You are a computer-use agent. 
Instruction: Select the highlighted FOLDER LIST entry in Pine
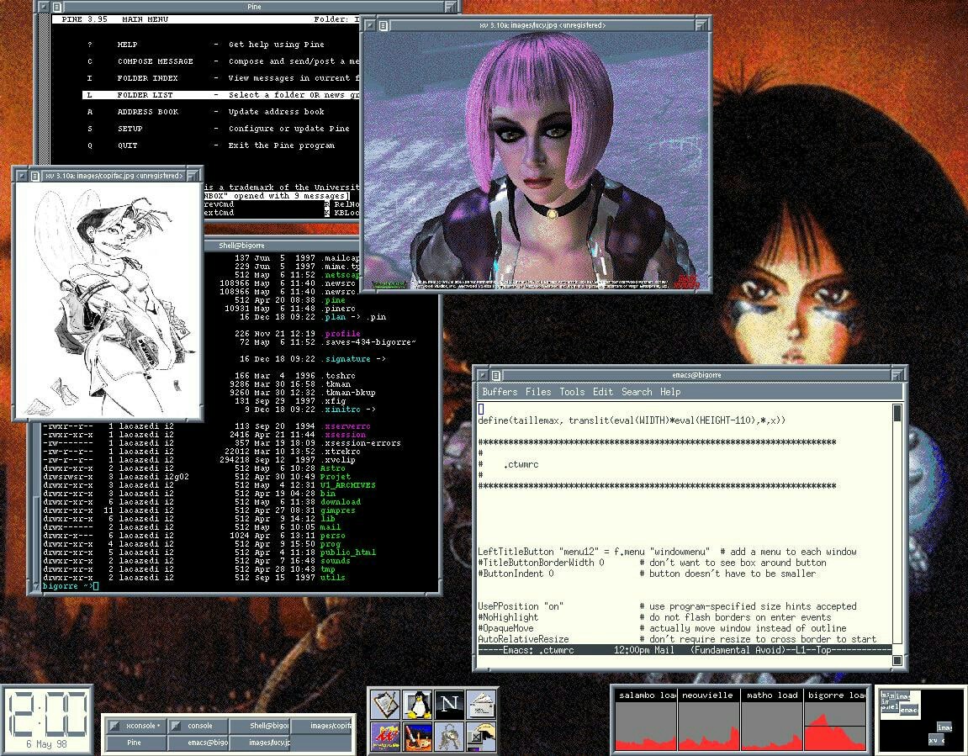click(x=221, y=95)
